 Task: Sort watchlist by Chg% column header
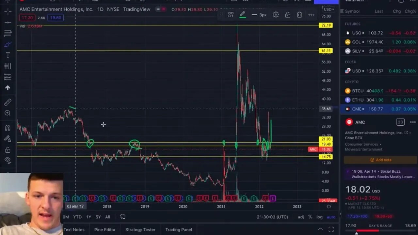click(410, 11)
